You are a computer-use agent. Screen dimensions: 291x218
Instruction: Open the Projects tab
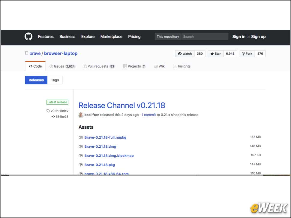[134, 66]
